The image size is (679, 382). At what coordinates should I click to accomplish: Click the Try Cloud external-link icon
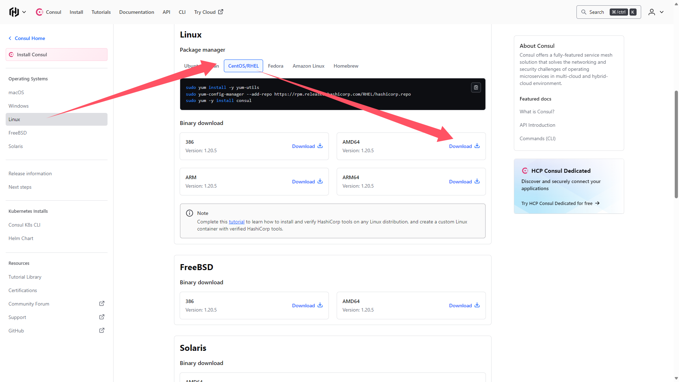(x=221, y=12)
